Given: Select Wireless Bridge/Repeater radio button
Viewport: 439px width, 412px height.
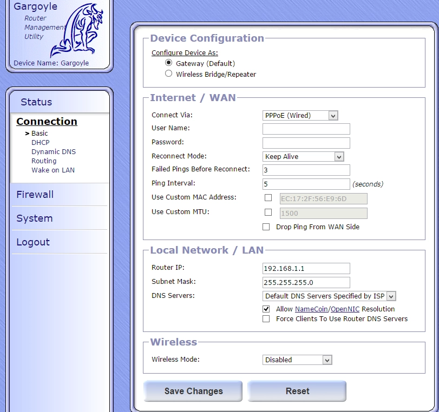Looking at the screenshot, I should coord(168,74).
